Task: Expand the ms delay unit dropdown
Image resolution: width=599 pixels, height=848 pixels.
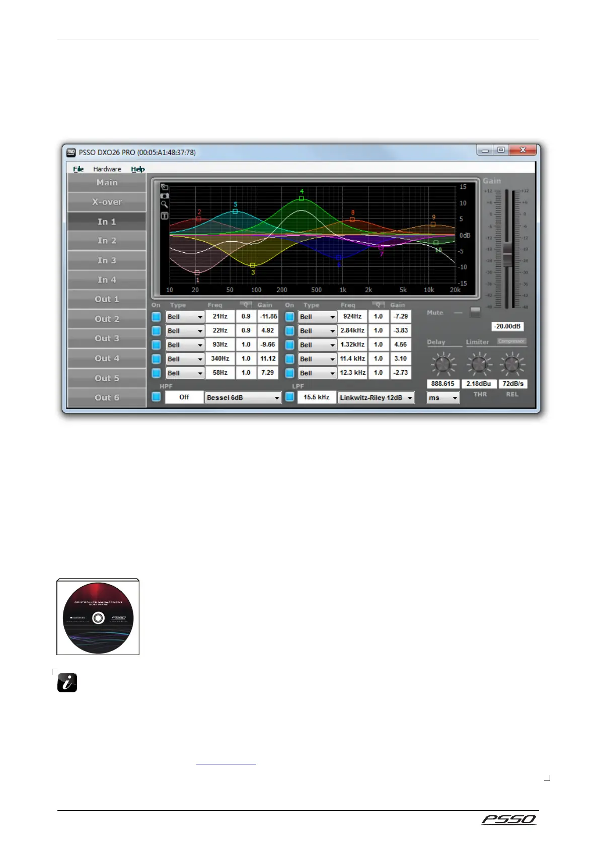Action: (x=443, y=398)
